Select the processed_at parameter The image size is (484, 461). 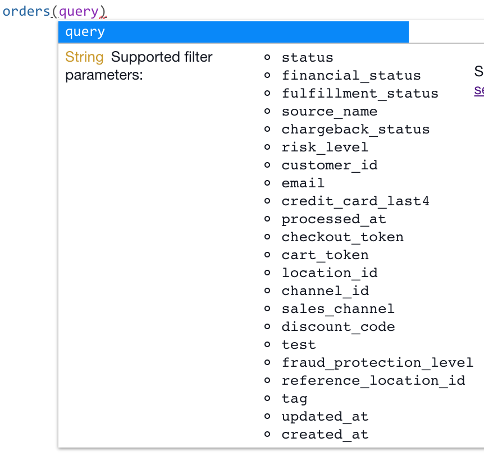[x=334, y=219]
